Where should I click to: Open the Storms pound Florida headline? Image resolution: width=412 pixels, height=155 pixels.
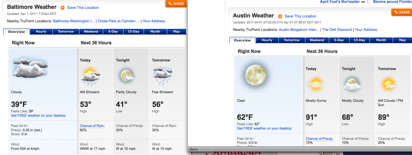[392, 2]
